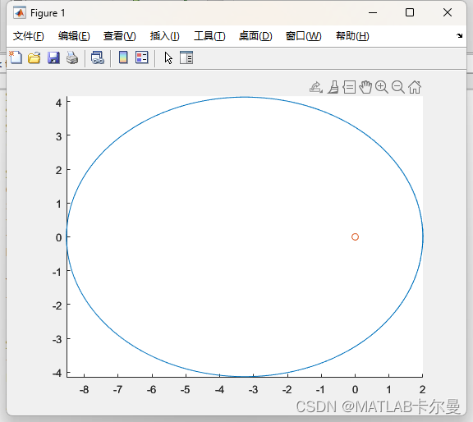
Task: Open the 窗口(W) menu
Action: tap(304, 36)
